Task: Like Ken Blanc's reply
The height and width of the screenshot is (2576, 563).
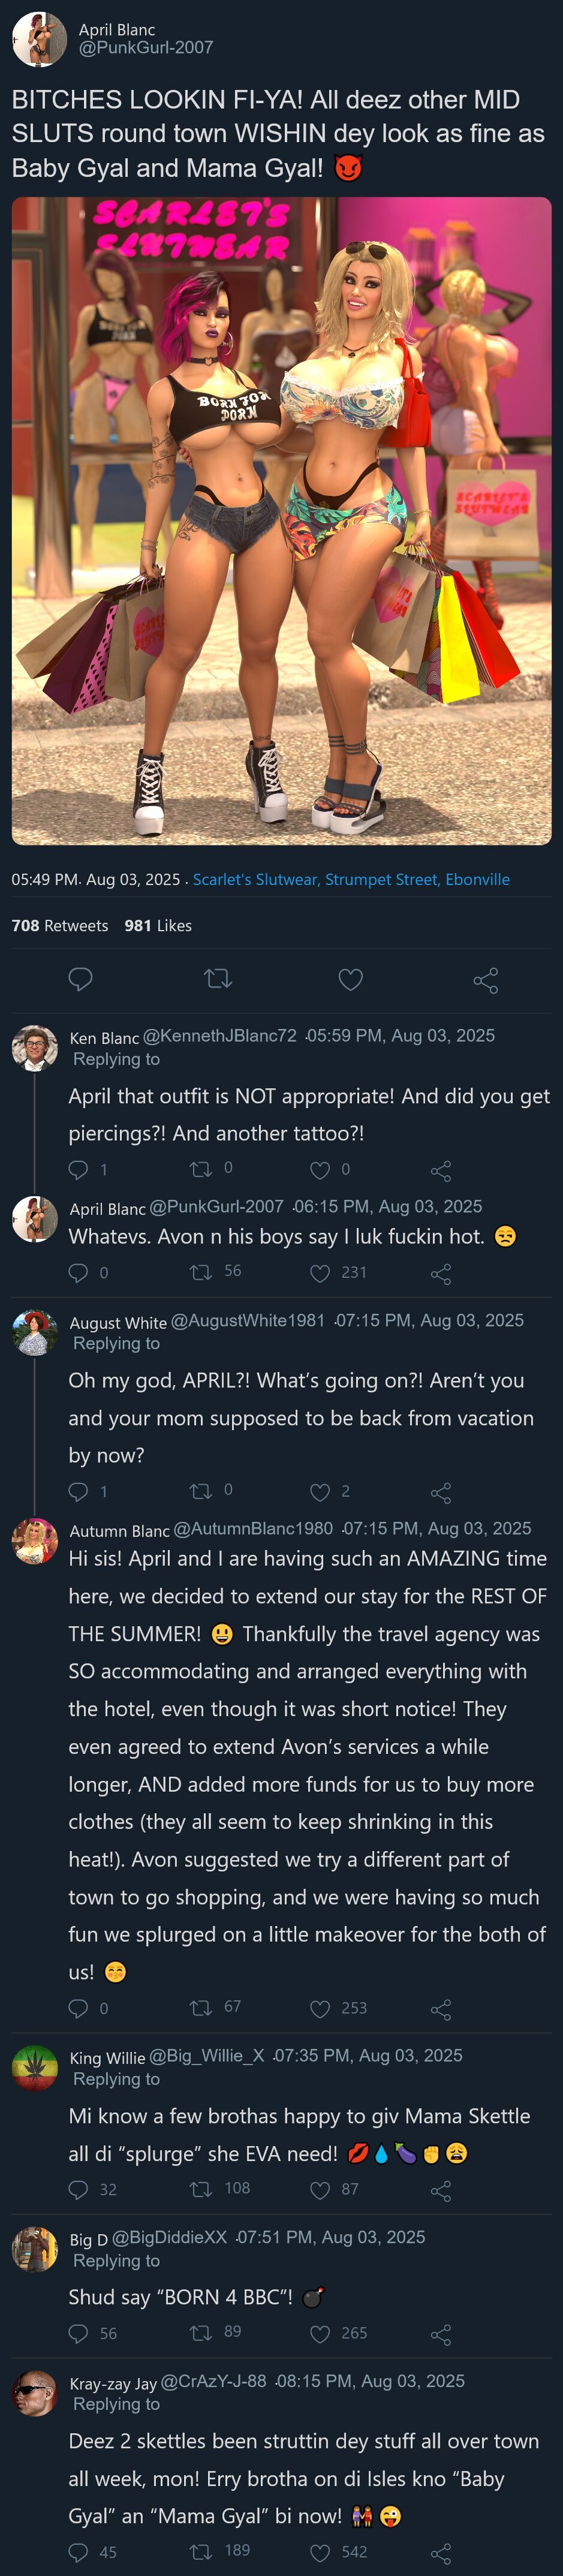Action: tap(320, 1170)
